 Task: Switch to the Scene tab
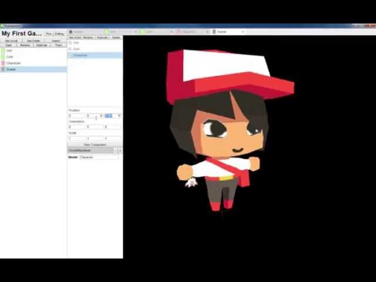click(229, 32)
